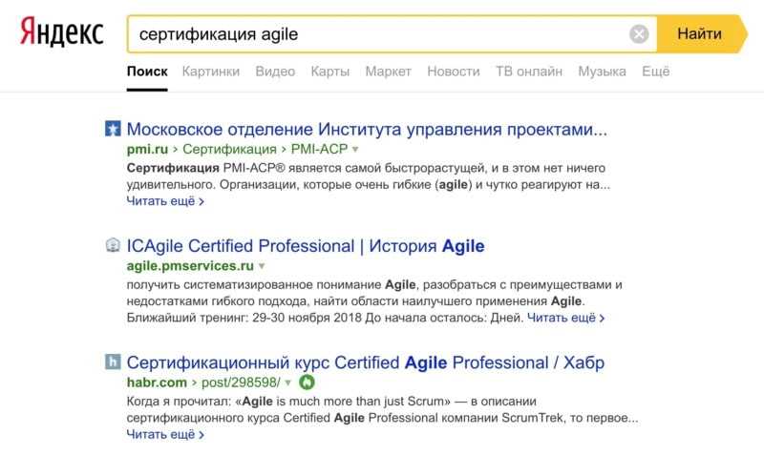Switch to the Новости tab
The image size is (764, 455).
(x=454, y=72)
